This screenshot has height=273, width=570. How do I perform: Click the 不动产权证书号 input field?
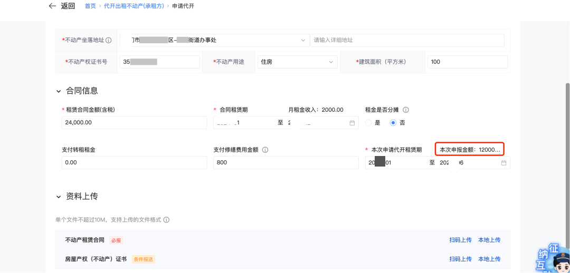tap(159, 62)
